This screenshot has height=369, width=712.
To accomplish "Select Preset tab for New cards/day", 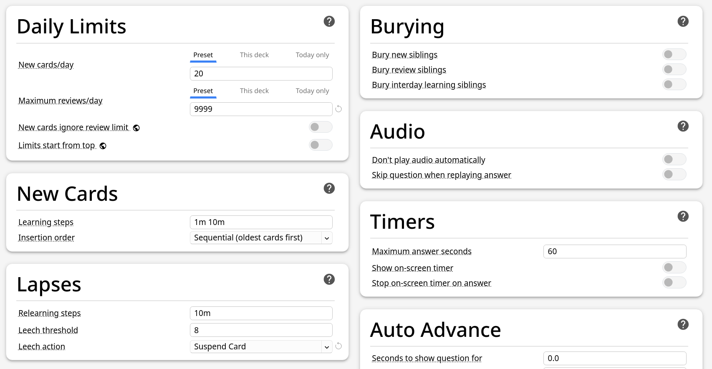I will pos(203,55).
